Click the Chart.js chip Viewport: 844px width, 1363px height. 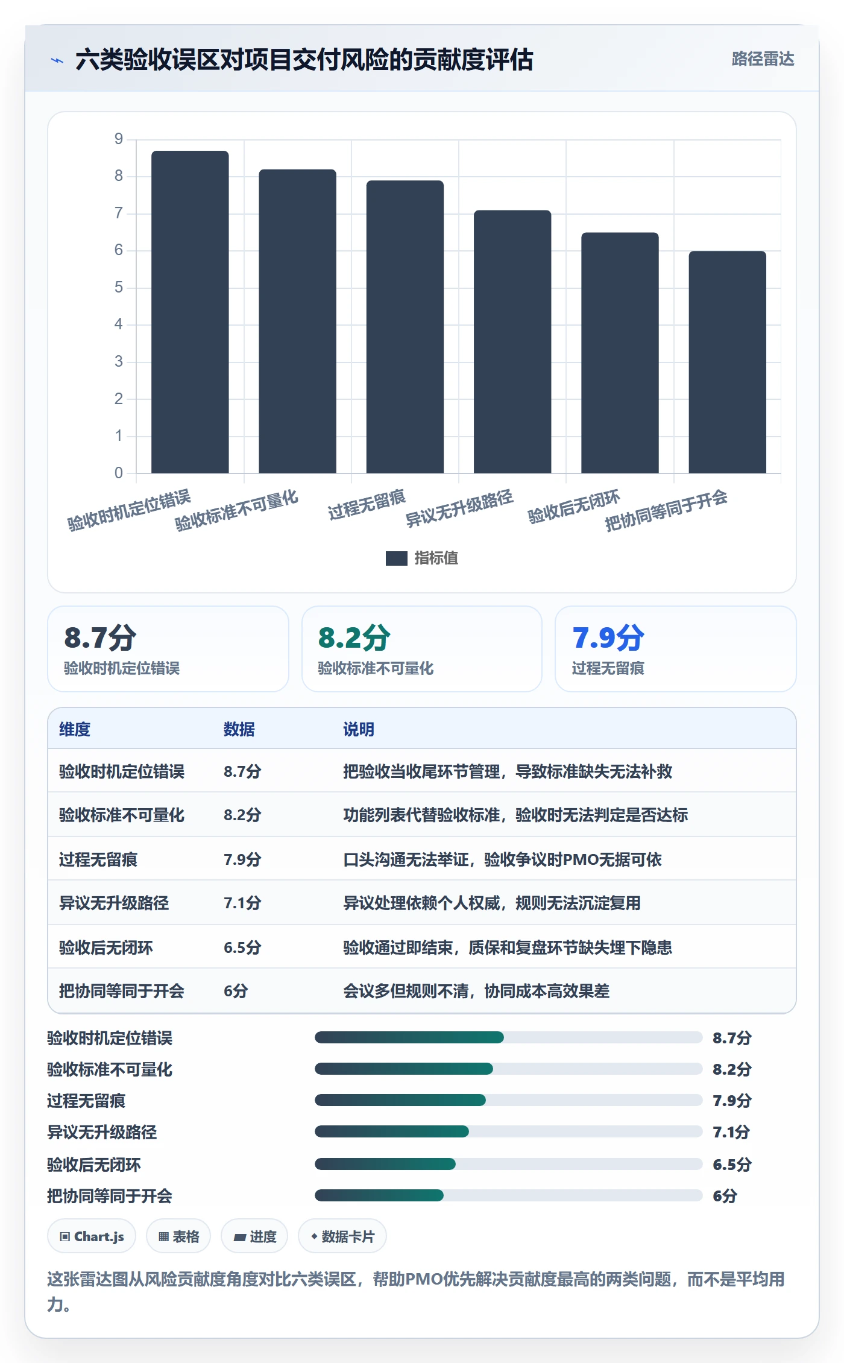tap(92, 1237)
